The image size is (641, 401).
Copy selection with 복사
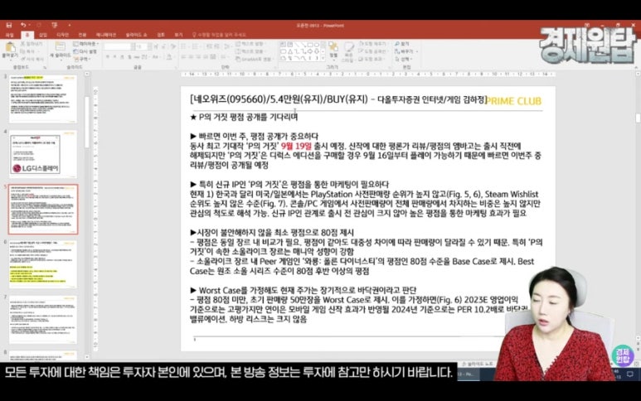(29, 51)
